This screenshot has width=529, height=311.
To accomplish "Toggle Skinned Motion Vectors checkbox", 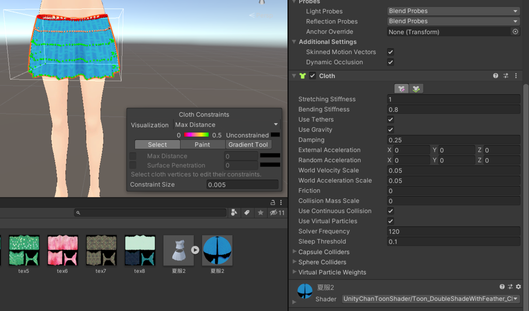I will point(391,52).
